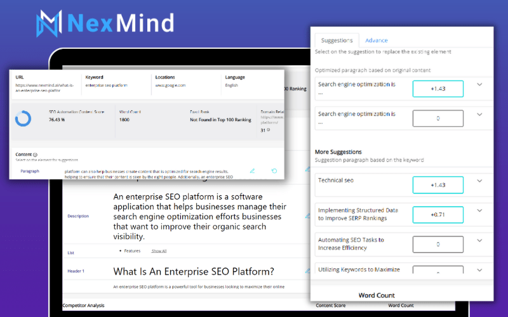Click 'Automating SEO Tasks to Increase Efficiency' text

(x=351, y=244)
